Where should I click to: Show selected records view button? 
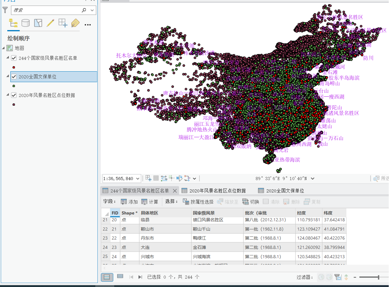point(120,277)
